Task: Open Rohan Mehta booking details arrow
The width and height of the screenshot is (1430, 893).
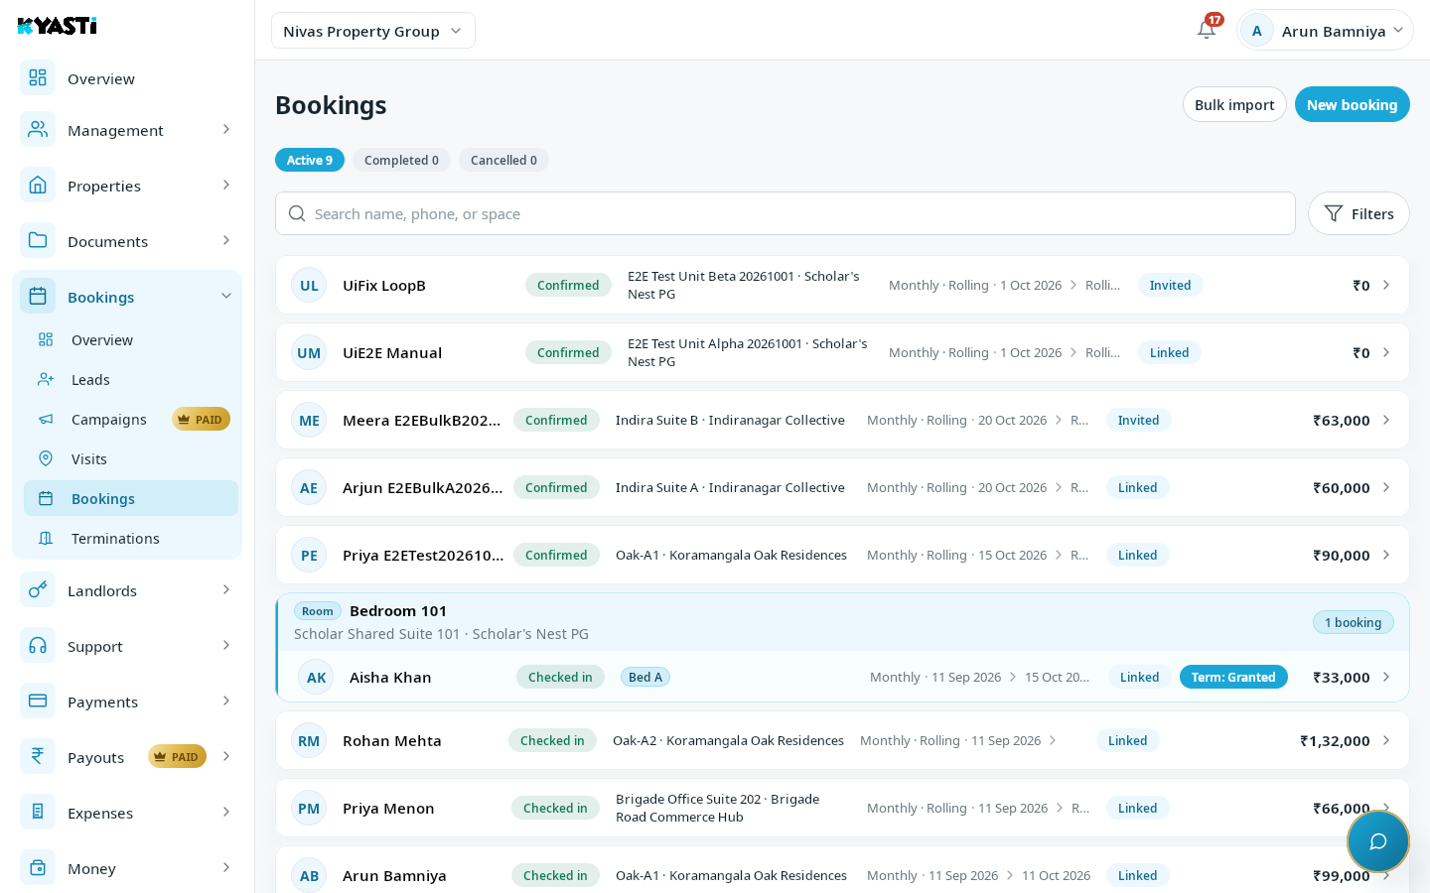Action: [x=1386, y=740]
